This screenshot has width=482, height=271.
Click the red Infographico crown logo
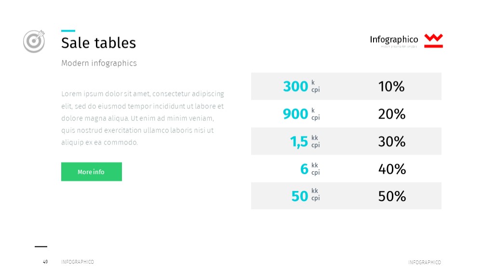(433, 41)
